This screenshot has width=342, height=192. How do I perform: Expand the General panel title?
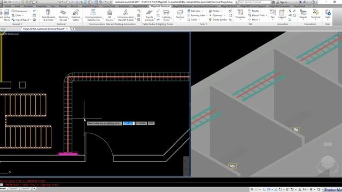pos(17,24)
